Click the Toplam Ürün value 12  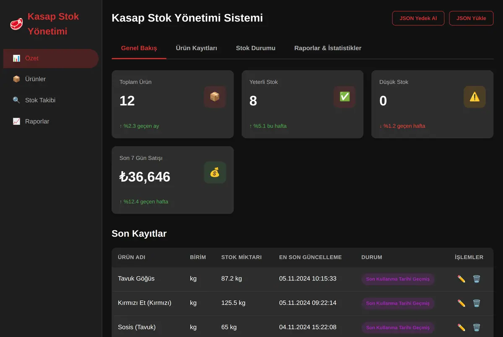[127, 101]
